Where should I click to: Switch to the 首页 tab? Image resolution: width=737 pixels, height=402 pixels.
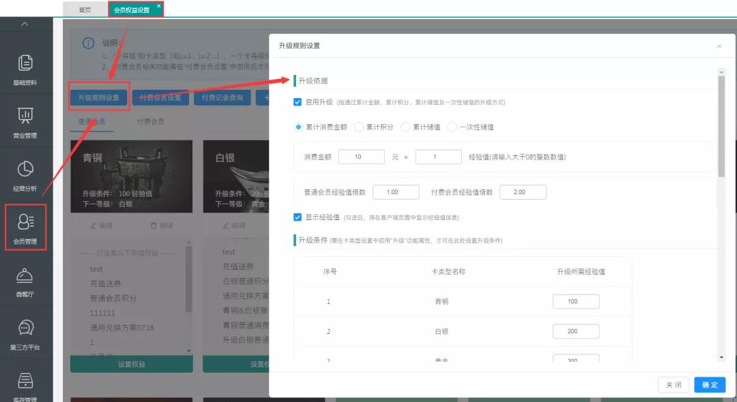(85, 10)
